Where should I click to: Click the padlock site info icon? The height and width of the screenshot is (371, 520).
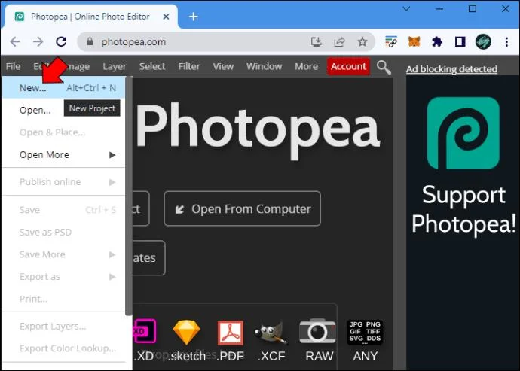pos(90,41)
